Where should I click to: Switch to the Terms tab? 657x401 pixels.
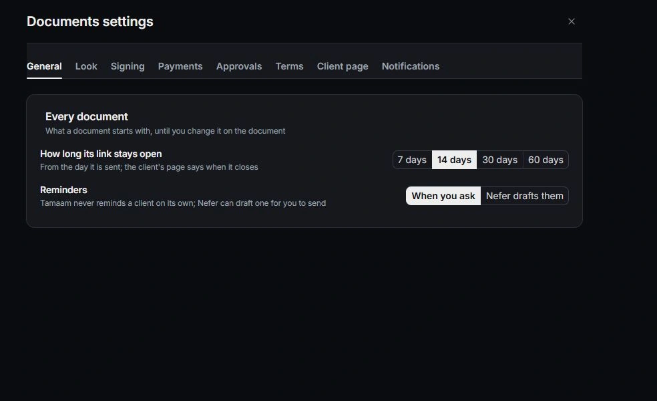(x=289, y=66)
